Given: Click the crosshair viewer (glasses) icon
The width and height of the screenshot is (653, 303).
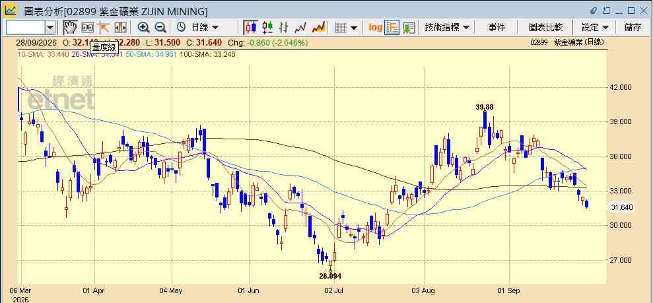Looking at the screenshot, I should [87, 28].
